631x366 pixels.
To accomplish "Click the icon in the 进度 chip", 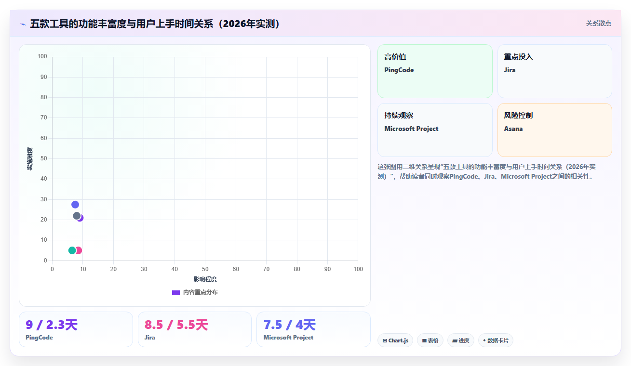I will click(455, 340).
